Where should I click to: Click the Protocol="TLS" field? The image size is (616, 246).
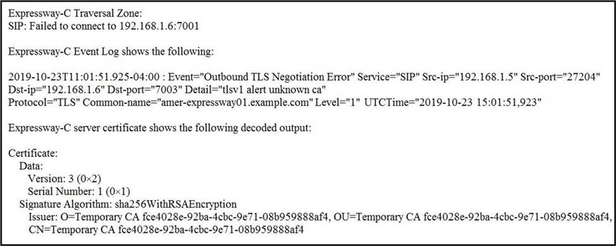point(44,103)
